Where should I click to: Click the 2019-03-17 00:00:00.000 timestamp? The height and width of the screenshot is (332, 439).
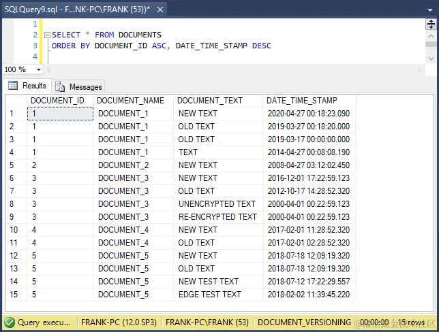(309, 139)
